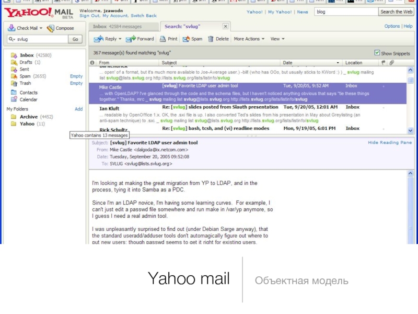Open the Sent folder
The height and width of the screenshot is (314, 418).
tap(24, 69)
